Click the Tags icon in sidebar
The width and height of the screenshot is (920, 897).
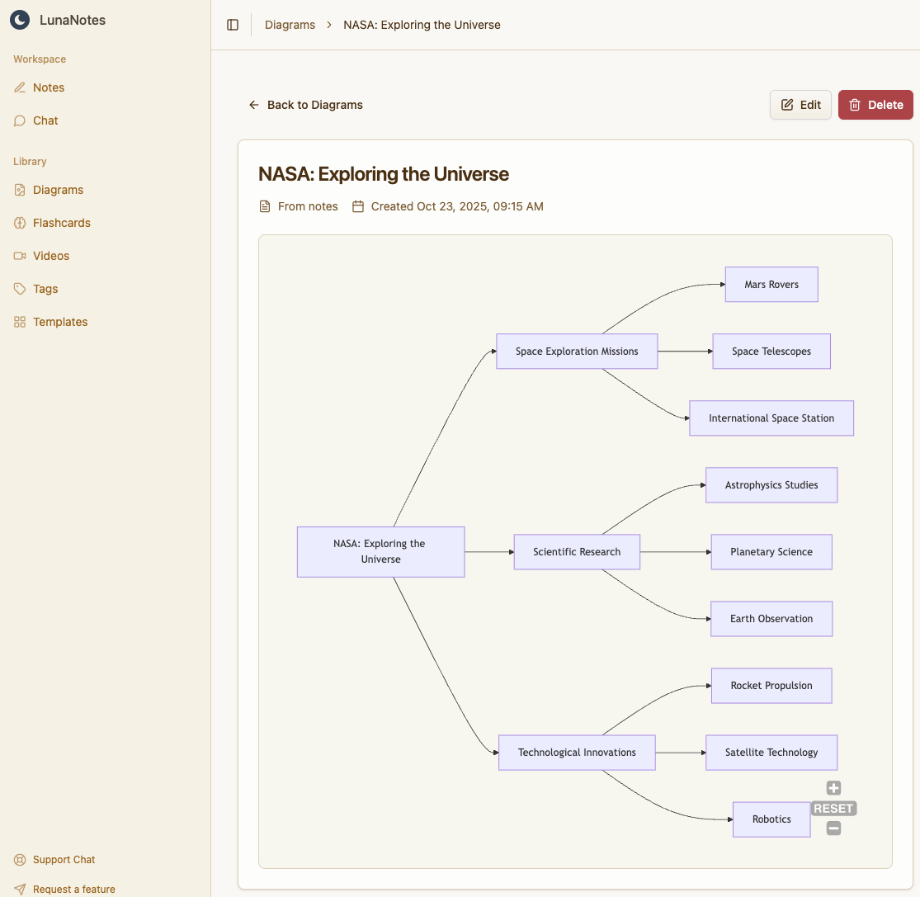tap(20, 289)
